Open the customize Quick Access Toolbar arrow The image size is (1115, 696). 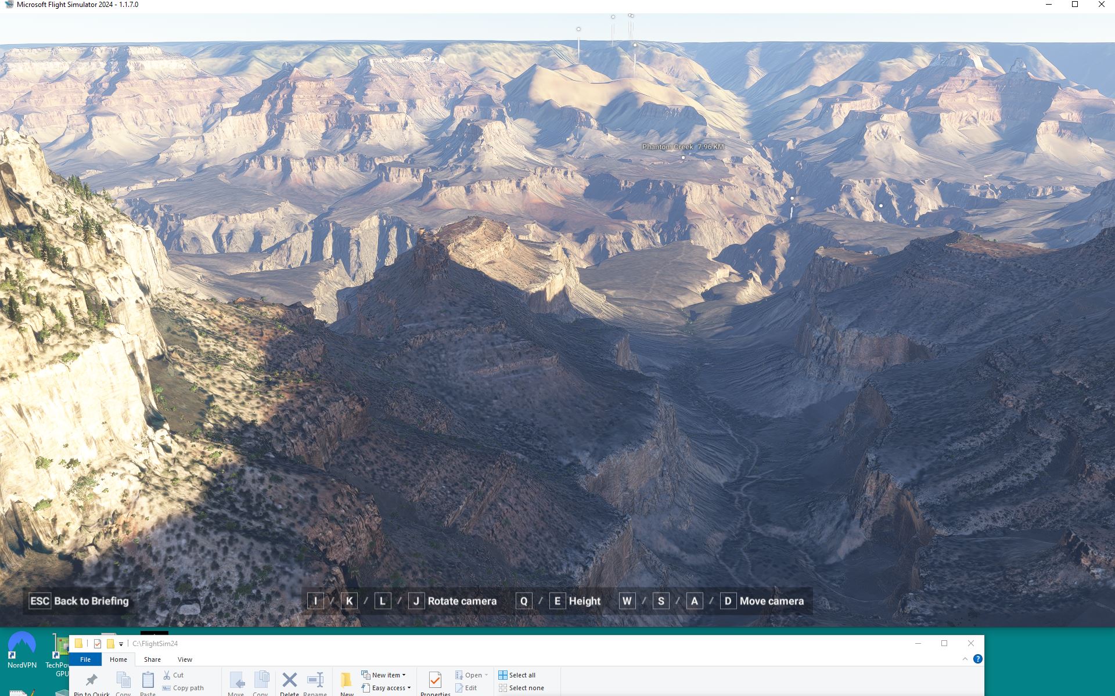[x=121, y=643]
